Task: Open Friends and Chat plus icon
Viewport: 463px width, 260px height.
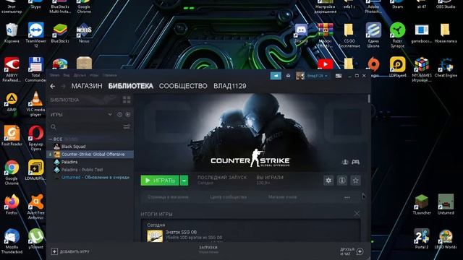Action: coord(360,251)
